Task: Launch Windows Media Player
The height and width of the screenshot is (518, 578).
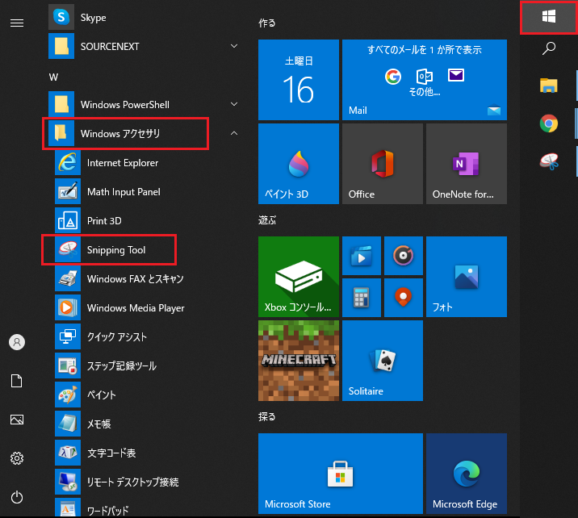Action: click(148, 307)
